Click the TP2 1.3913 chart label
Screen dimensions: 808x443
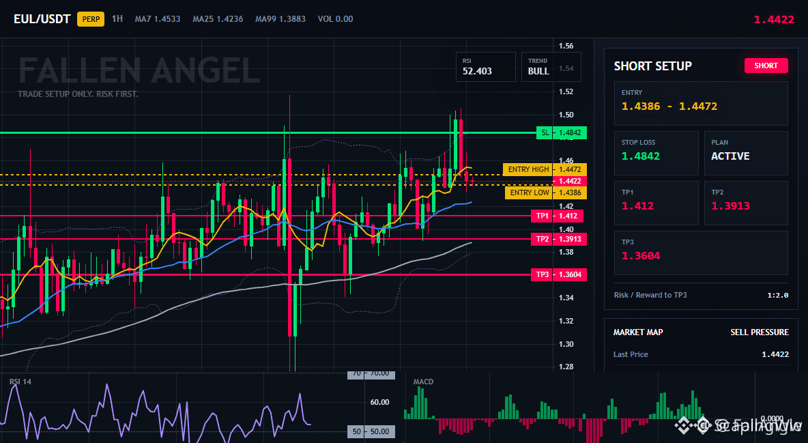point(559,239)
